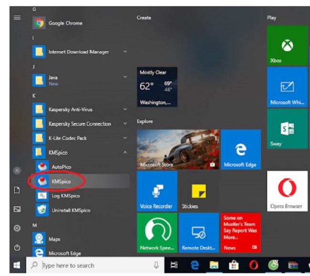Open the Network Speed Test tile

pos(157,233)
